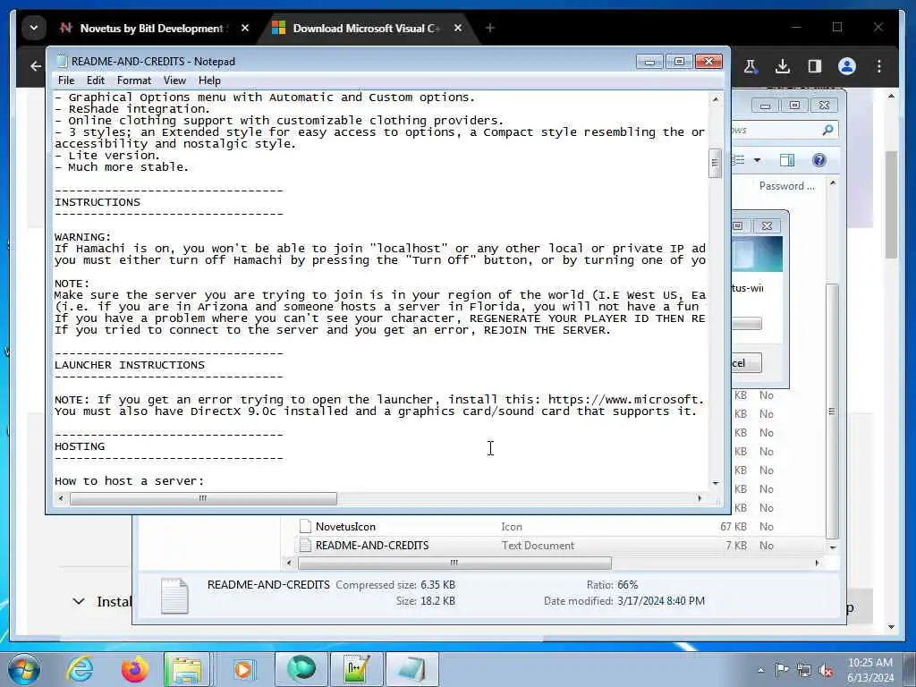Open the change-view dropdown arrow in archive window
This screenshot has width=916, height=687.
[x=757, y=160]
